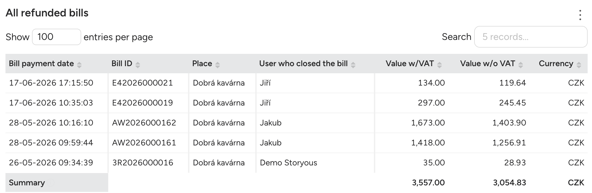Sort by Bill payment date arrows
The height and width of the screenshot is (193, 592).
(79, 65)
